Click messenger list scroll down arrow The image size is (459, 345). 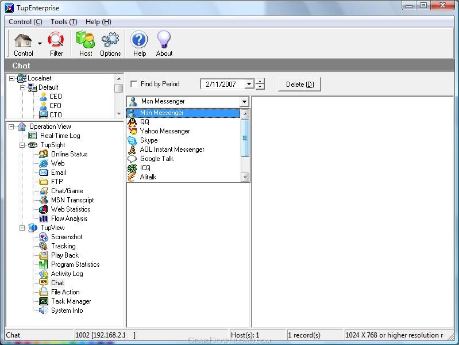point(245,177)
